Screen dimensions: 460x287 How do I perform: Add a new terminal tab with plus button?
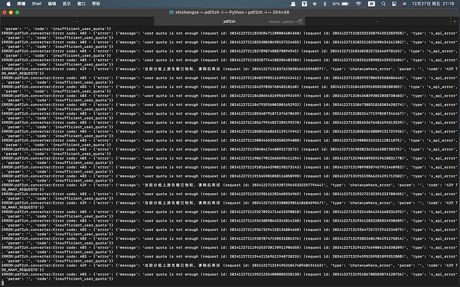point(455,21)
